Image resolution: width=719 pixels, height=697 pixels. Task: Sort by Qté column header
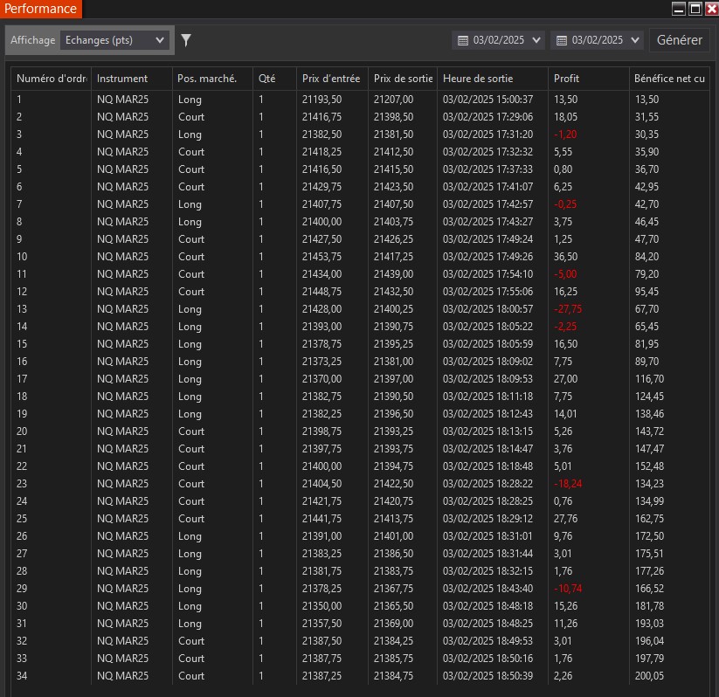pyautogui.click(x=274, y=79)
